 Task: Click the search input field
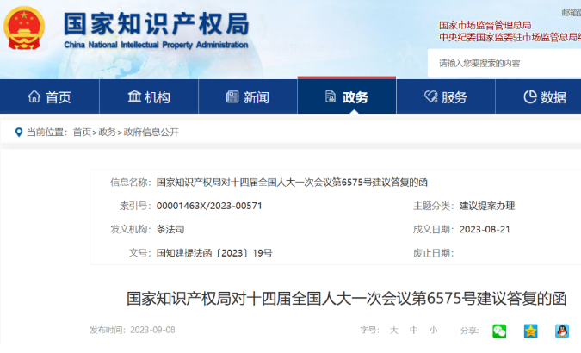click(504, 63)
